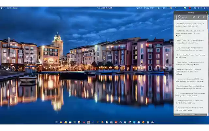Open the MLB headline at list top
The image size is (209, 131).
coord(190,25)
